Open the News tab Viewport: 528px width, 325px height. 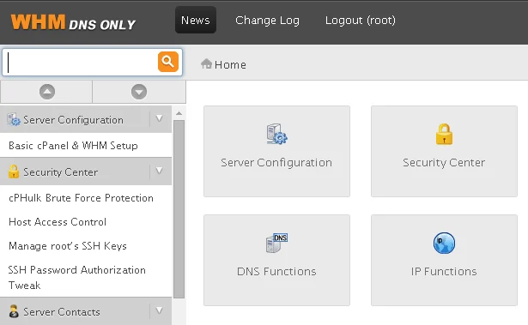pyautogui.click(x=196, y=21)
